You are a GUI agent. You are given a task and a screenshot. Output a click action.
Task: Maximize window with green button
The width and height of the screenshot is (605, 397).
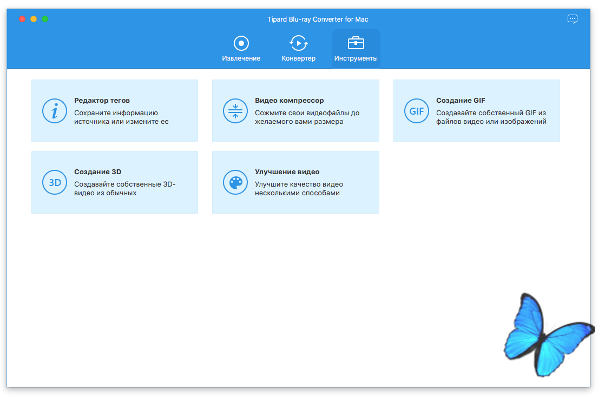tap(45, 19)
